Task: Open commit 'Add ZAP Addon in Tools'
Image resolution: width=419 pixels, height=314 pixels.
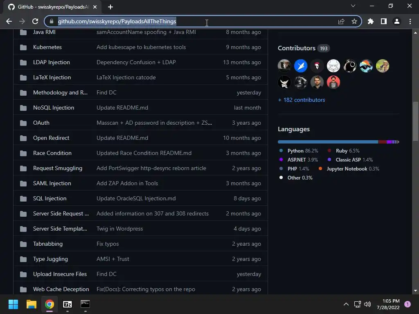Action: [x=127, y=184]
